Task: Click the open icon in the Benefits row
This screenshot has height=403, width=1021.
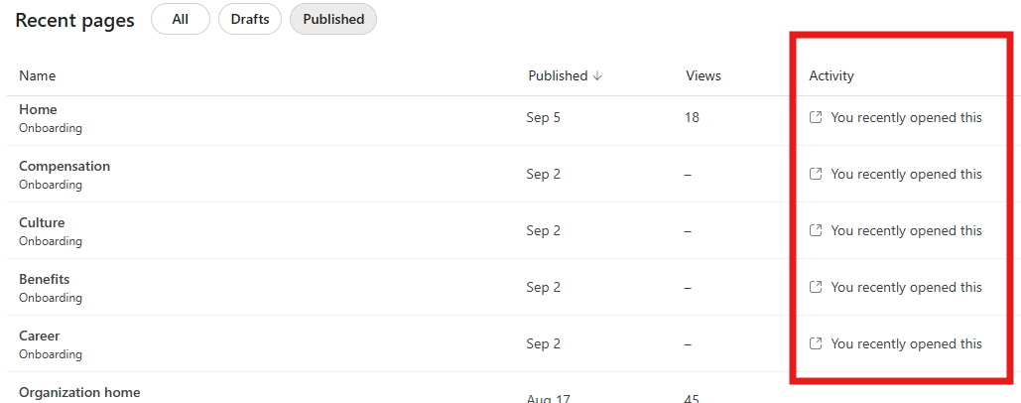Action: (816, 287)
